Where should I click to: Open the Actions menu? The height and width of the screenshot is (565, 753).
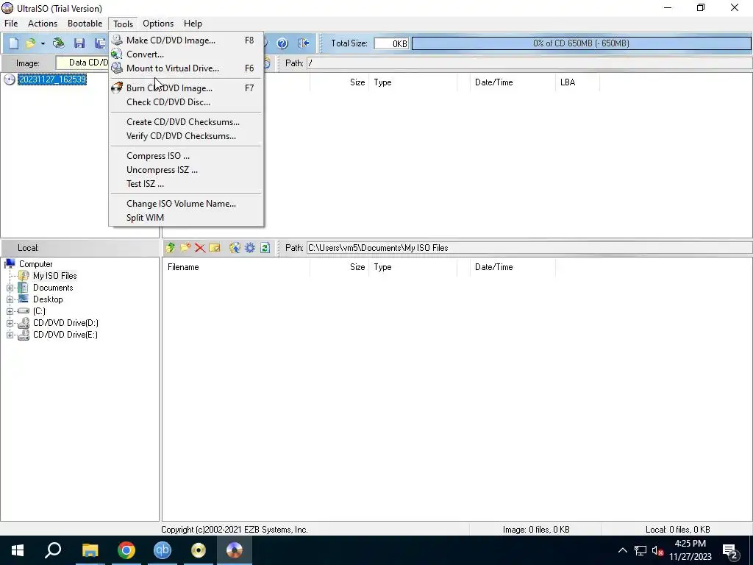click(43, 24)
